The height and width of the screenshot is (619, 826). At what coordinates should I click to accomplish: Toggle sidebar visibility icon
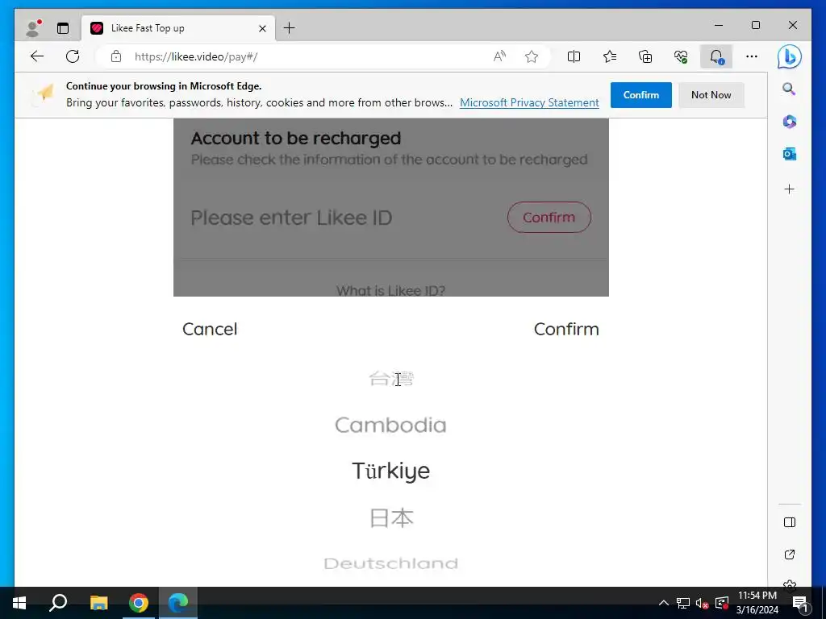tap(789, 522)
